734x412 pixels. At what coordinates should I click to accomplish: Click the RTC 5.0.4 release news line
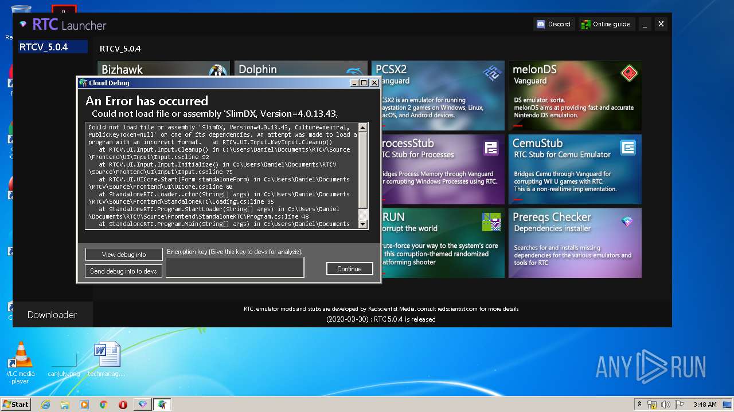pos(381,319)
